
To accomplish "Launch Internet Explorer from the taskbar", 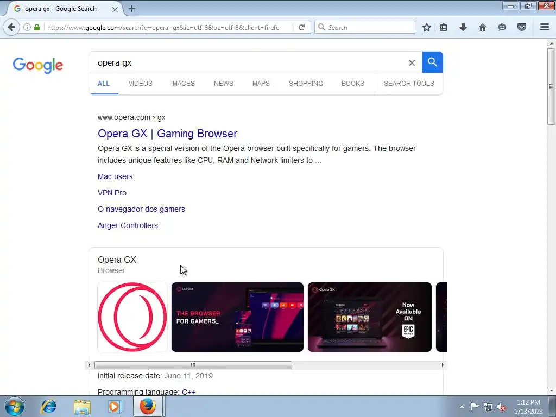I will coord(48,406).
